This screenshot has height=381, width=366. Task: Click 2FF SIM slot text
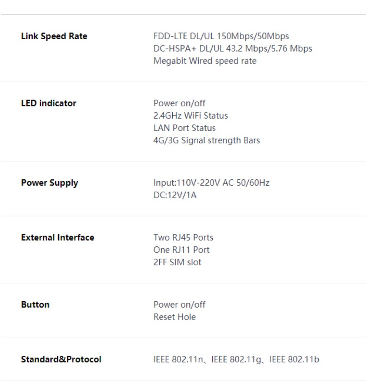pyautogui.click(x=177, y=262)
